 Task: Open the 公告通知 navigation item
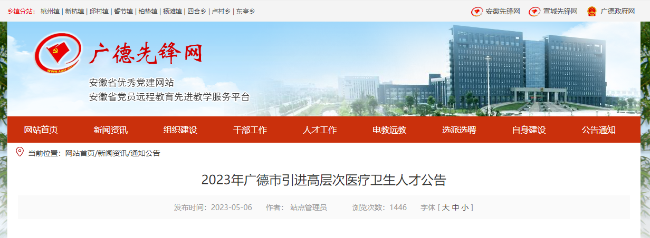[x=598, y=130]
